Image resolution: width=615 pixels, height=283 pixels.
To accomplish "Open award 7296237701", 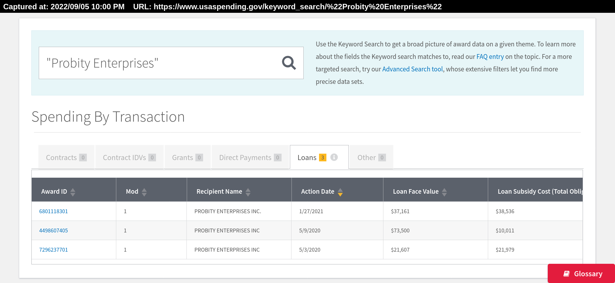I will pos(53,250).
